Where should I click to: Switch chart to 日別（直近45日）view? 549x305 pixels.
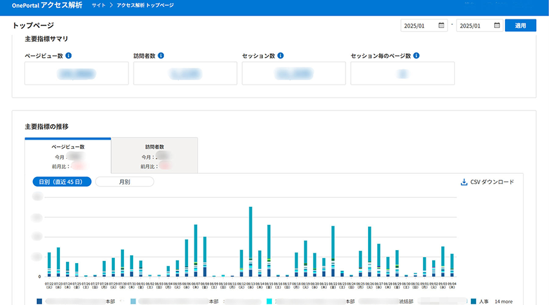click(62, 182)
